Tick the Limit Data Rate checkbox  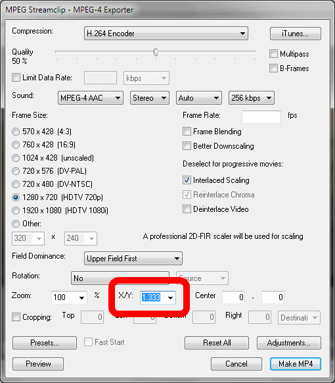click(16, 78)
